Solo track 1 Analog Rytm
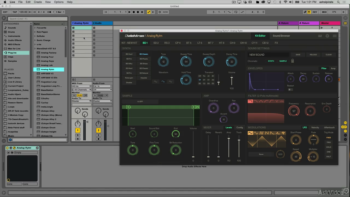Viewport: 350px width, 197px height. click(78, 135)
